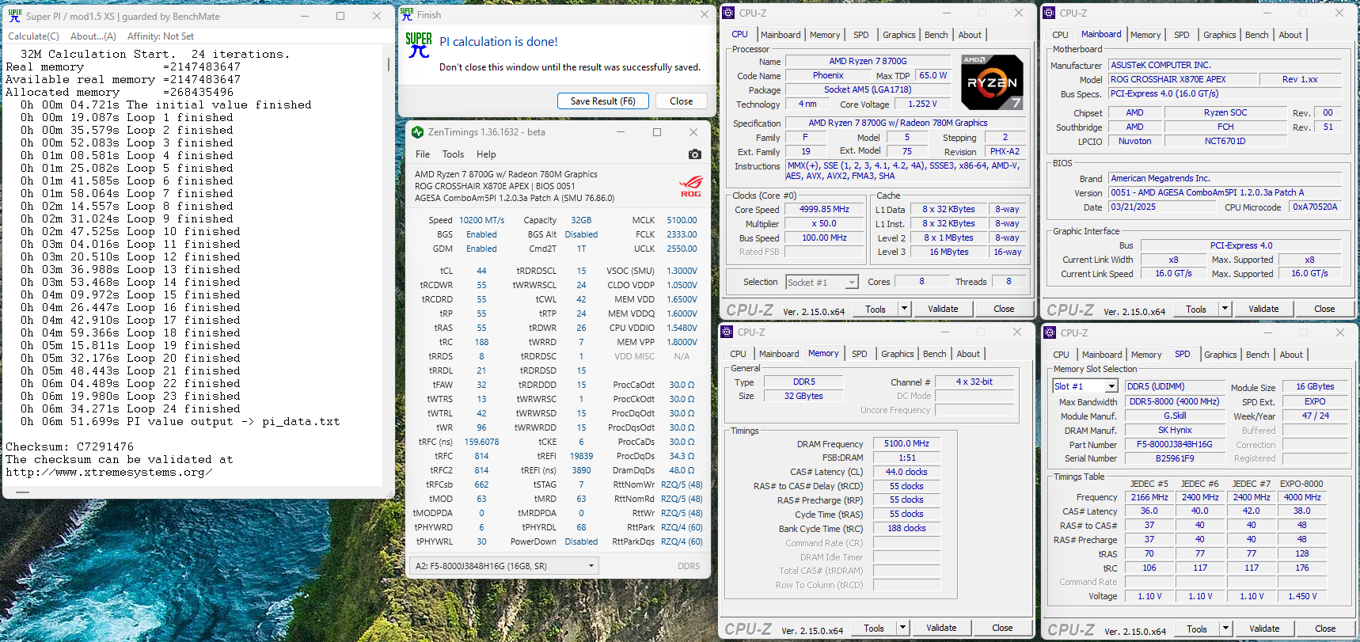Click the CPU Microcode 0xA70520A field
Screen dimensions: 1360x642
tap(1315, 207)
